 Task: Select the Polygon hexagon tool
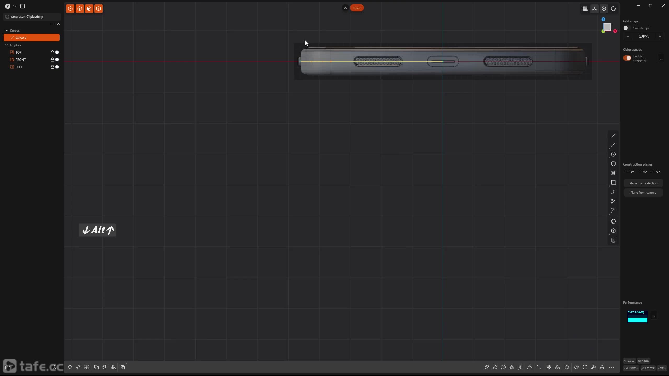pos(613,164)
